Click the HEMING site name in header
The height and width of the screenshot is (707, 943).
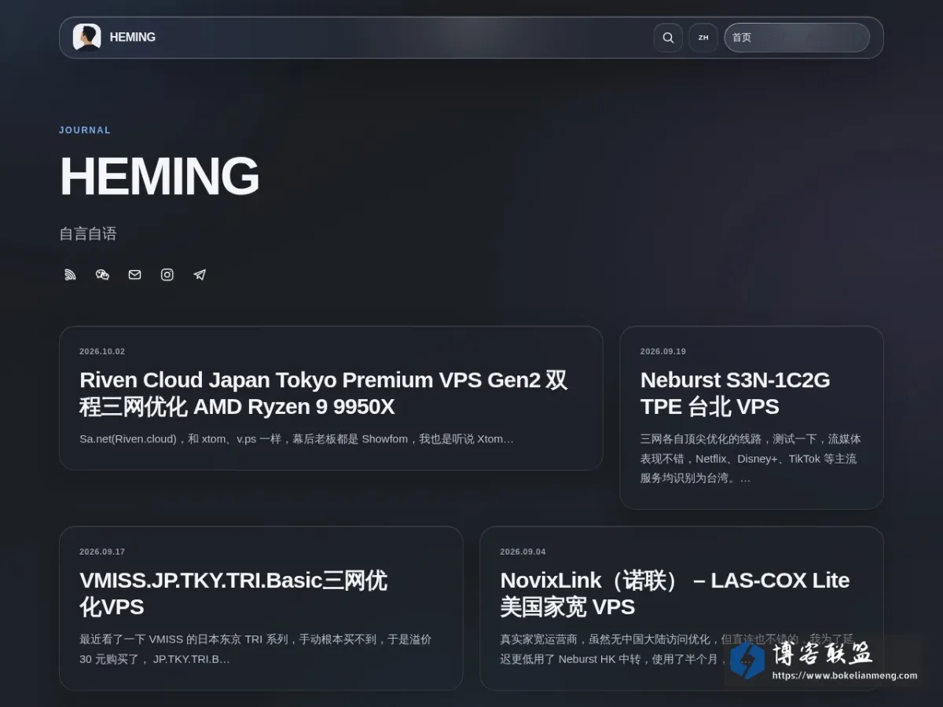tap(133, 37)
